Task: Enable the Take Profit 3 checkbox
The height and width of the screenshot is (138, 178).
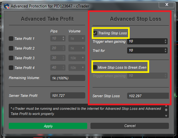Action: pos(11,58)
